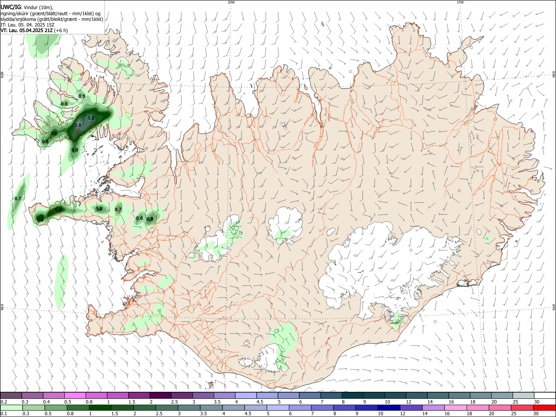Select the bright pink 0.5 swatch, upper legend
Screen dimensions: 556x417
point(75,395)
